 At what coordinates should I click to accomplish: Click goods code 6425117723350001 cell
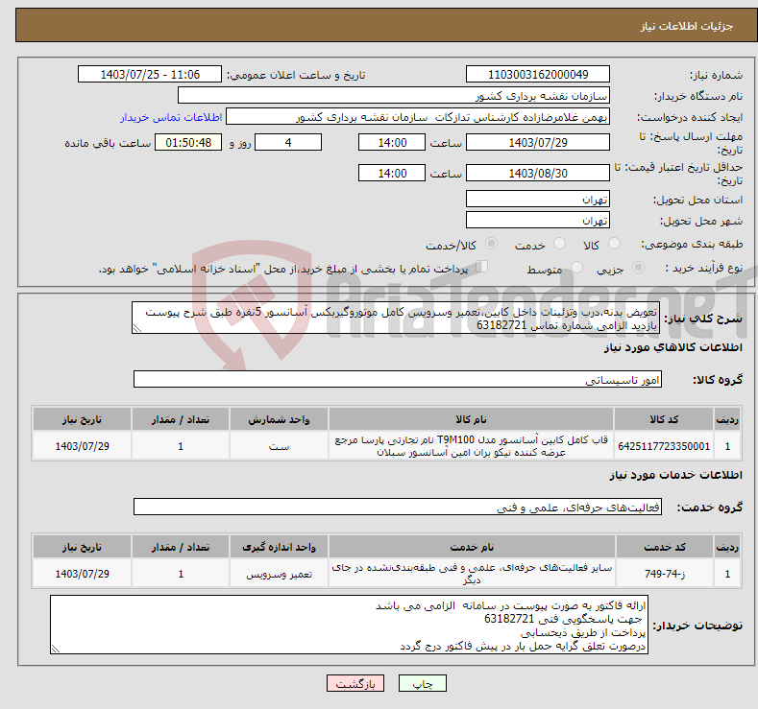[x=664, y=446]
